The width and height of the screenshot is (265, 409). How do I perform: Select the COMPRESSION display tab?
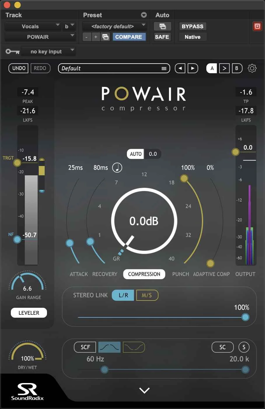pyautogui.click(x=144, y=274)
